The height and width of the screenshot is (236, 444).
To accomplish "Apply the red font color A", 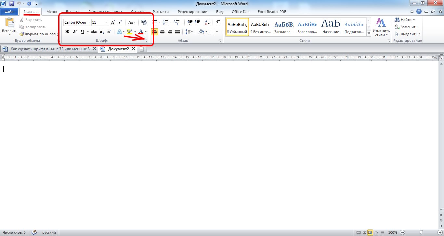I will 141,31.
